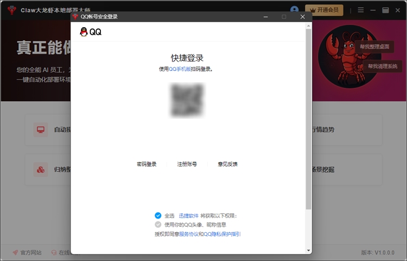This screenshot has height=261, width=407.
Task: Open the 迅捷软件 link
Action: coord(188,216)
